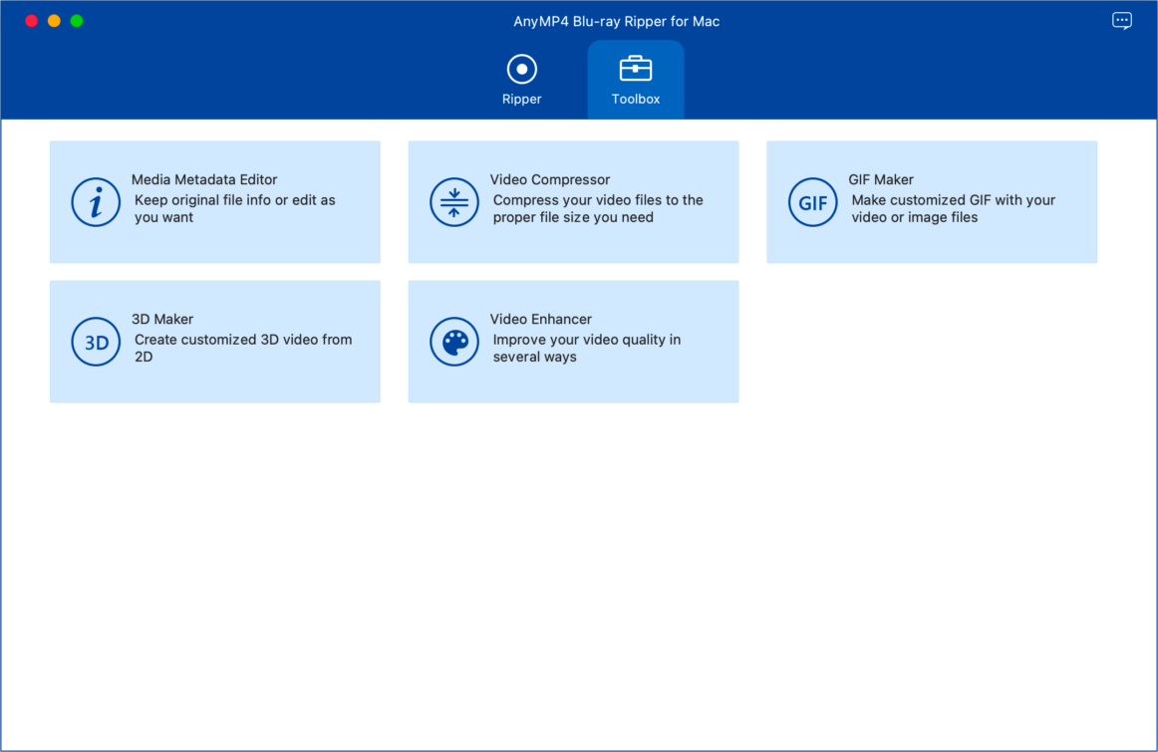Click the Video Compressor arrows icon
1158x752 pixels.
pos(454,202)
